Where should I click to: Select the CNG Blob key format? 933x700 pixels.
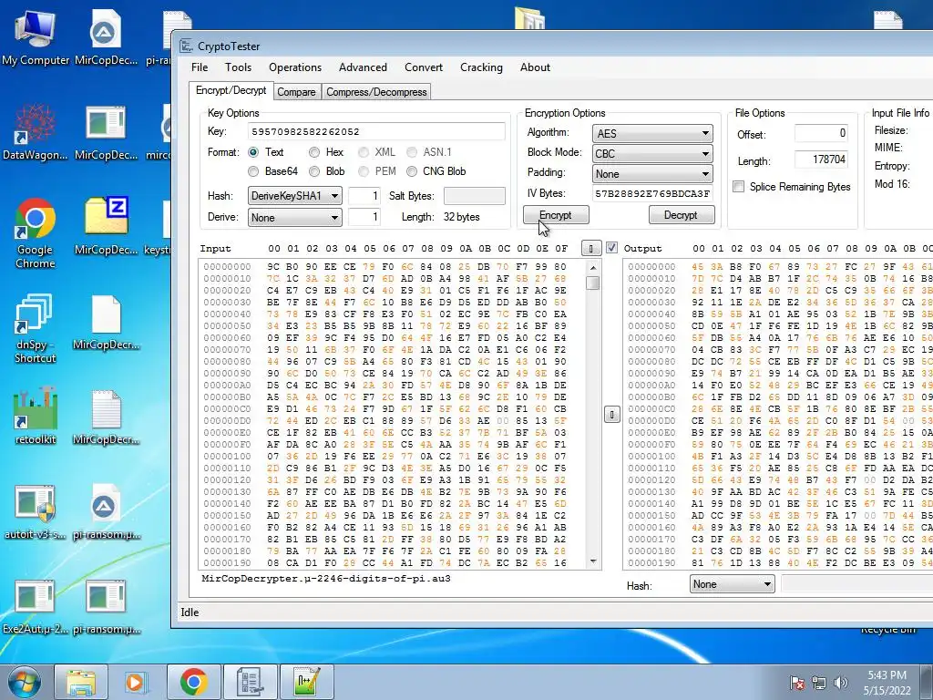click(412, 171)
